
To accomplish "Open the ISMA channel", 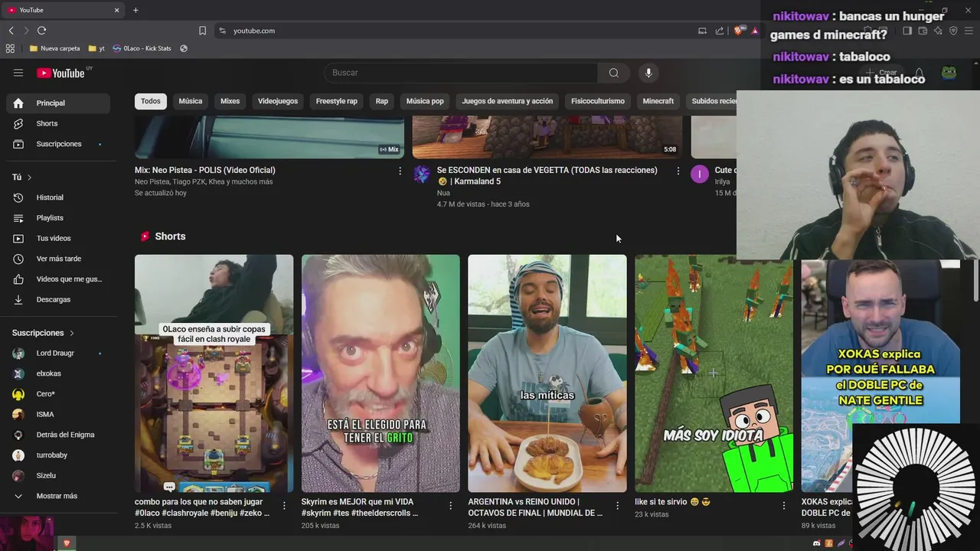I will (58, 414).
